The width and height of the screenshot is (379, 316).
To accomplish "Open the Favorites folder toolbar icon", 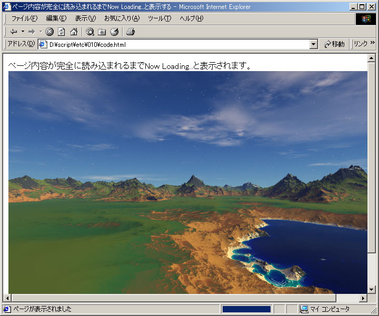I will [x=102, y=32].
